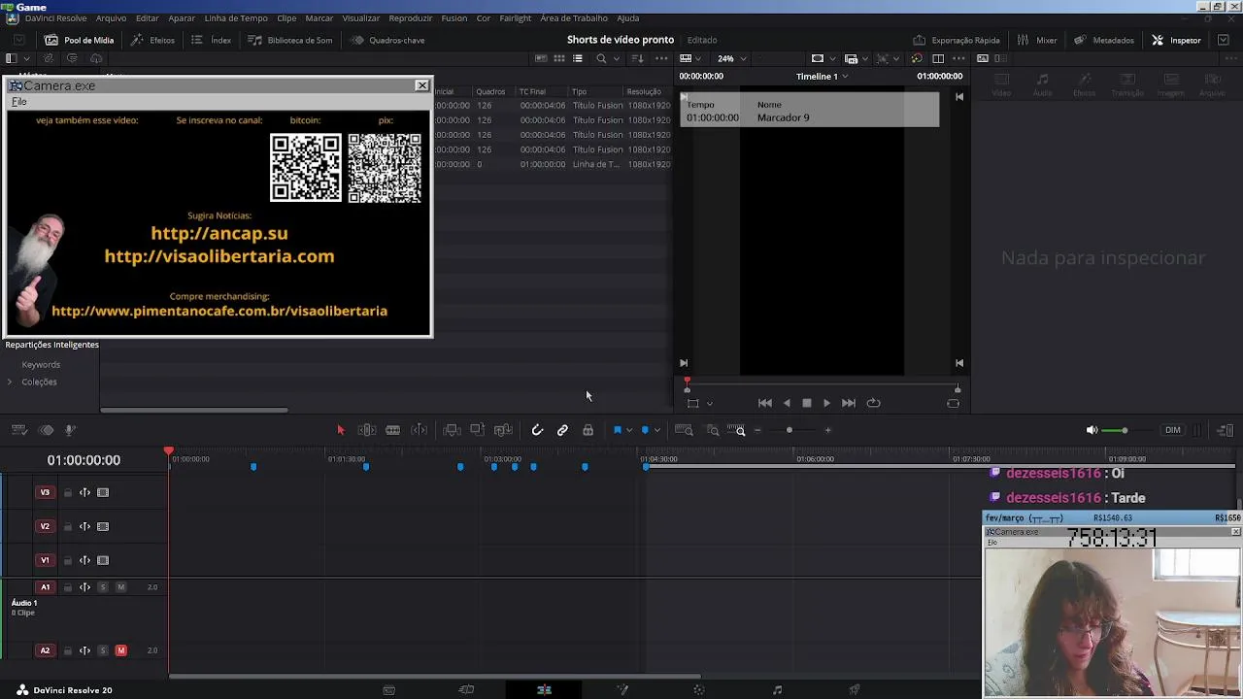Select the arrow selection mode tool
The width and height of the screenshot is (1243, 699).
341,430
